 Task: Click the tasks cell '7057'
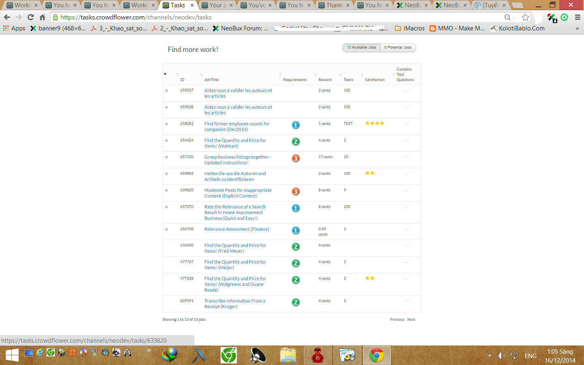[348, 124]
